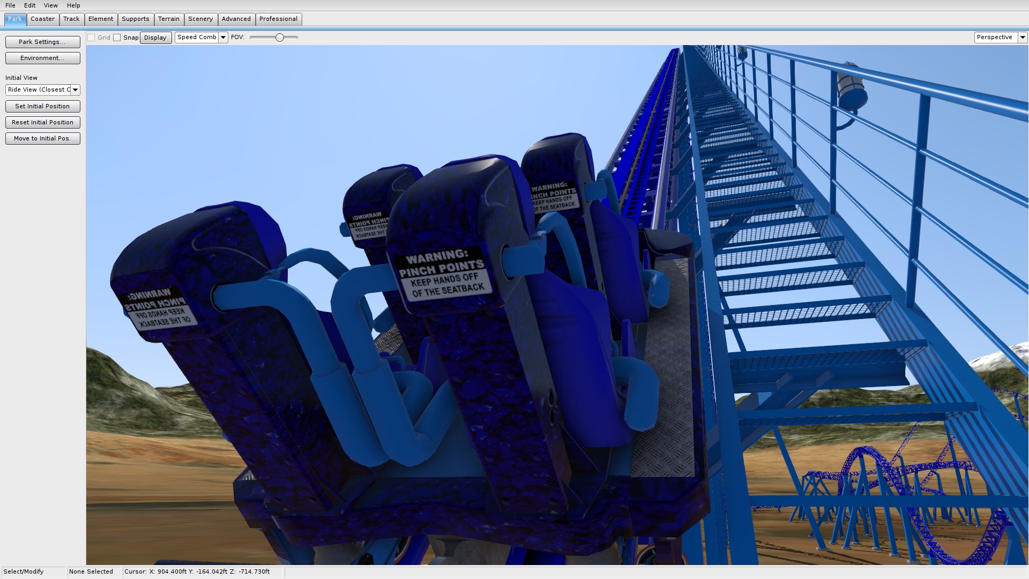1029x579 pixels.
Task: Open the File menu
Action: pyautogui.click(x=10, y=5)
